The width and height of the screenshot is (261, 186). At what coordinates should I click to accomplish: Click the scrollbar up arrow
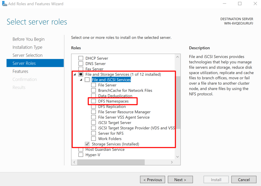[177, 57]
